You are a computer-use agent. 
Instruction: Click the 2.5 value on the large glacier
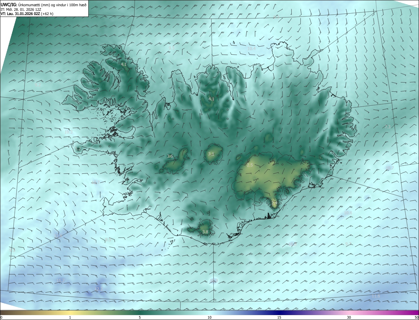250,165
